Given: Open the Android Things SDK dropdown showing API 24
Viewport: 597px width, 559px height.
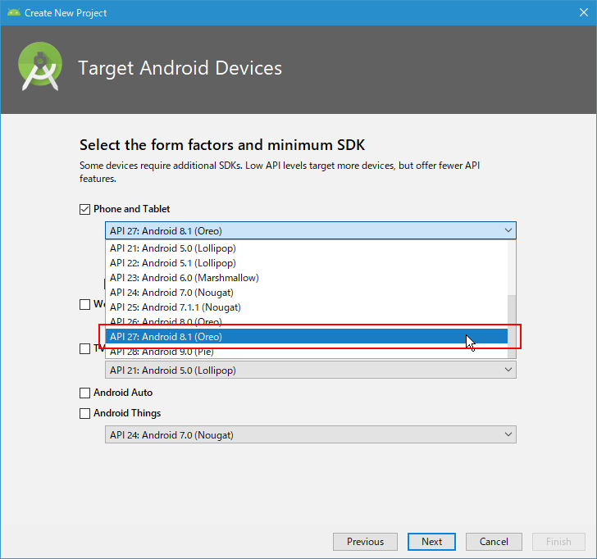Looking at the screenshot, I should 311,434.
